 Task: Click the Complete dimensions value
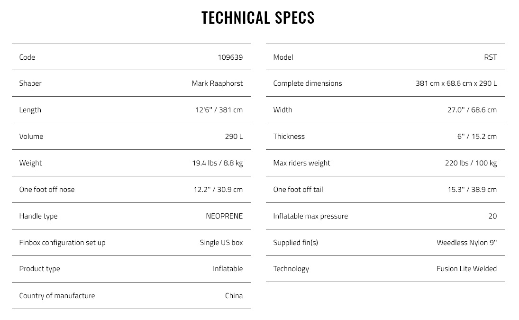point(456,83)
